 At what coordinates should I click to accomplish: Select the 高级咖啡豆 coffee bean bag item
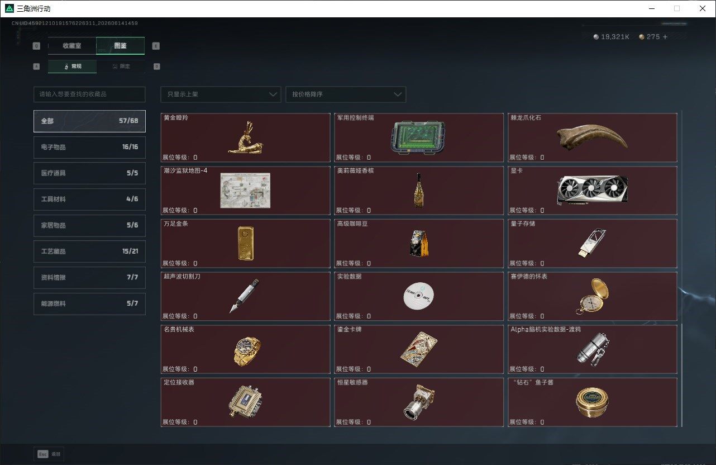point(419,244)
